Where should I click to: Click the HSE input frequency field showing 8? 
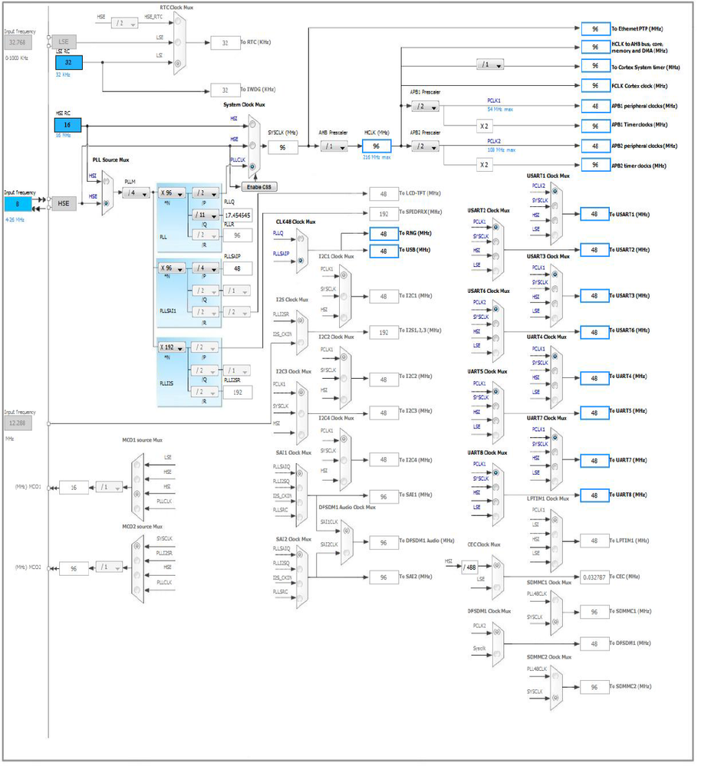18,204
